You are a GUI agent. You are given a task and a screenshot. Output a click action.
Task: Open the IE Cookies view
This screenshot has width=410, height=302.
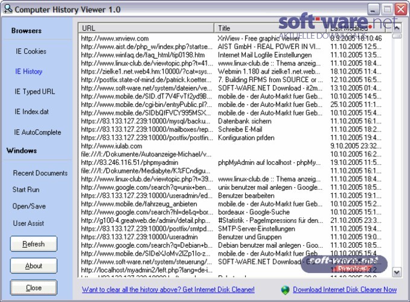31,51
